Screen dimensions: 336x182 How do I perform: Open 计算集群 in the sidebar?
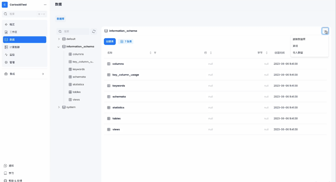[25, 47]
